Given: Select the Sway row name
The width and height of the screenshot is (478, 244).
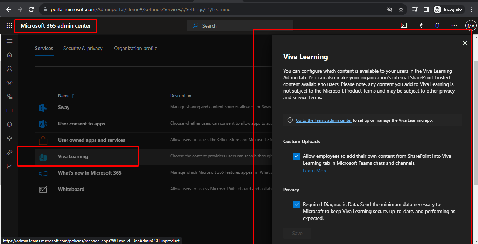Looking at the screenshot, I should pos(64,108).
